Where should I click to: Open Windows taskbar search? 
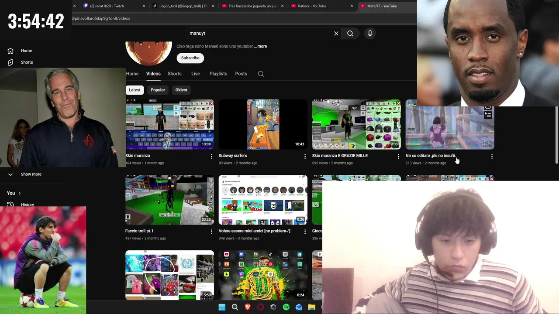coord(235,307)
